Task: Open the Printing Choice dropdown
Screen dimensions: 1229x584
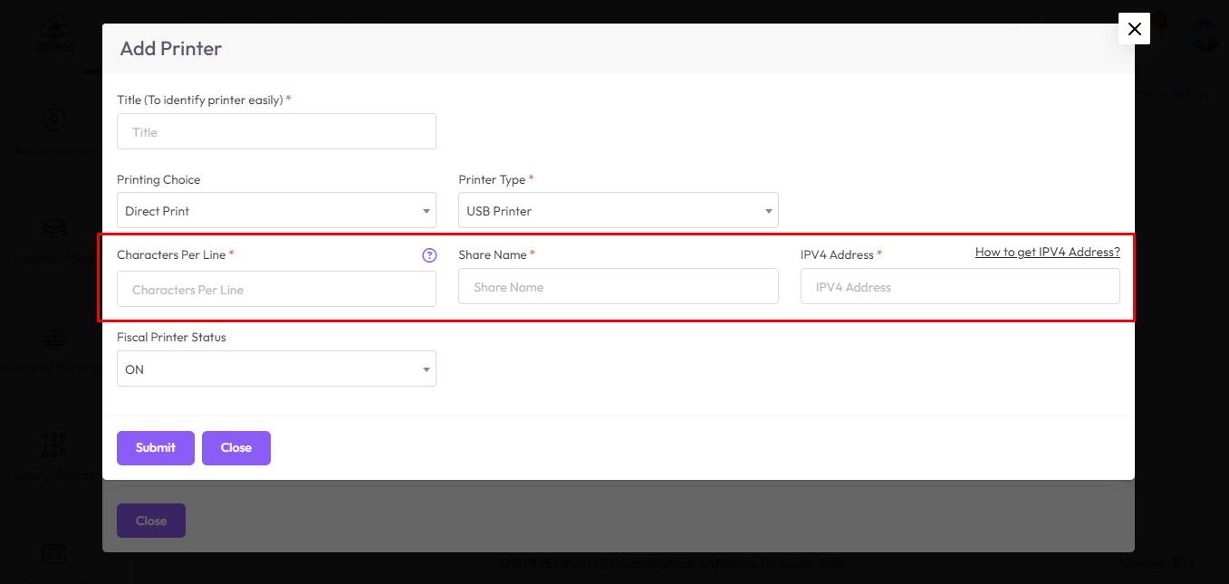Action: click(x=276, y=210)
